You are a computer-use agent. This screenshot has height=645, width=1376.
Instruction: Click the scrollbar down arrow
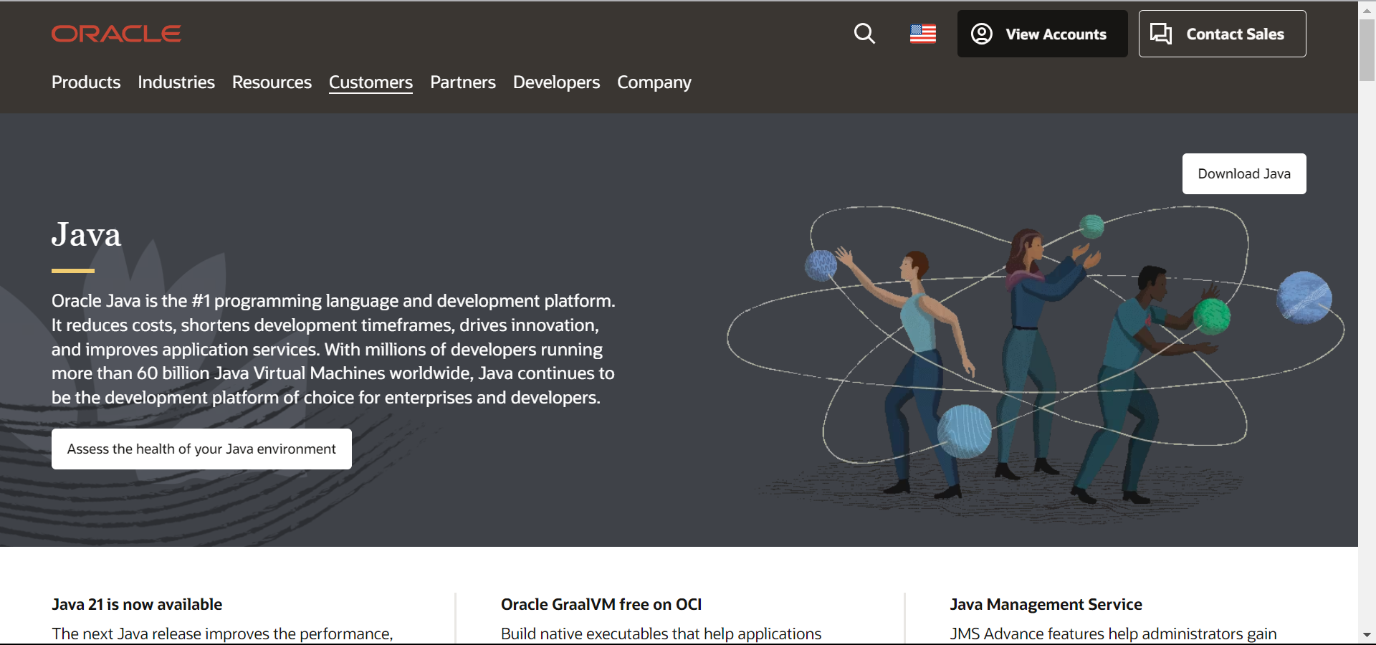1367,635
